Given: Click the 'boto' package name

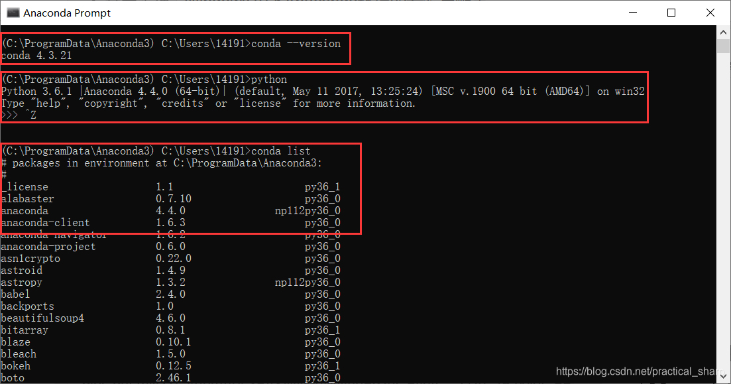Looking at the screenshot, I should click(13, 378).
